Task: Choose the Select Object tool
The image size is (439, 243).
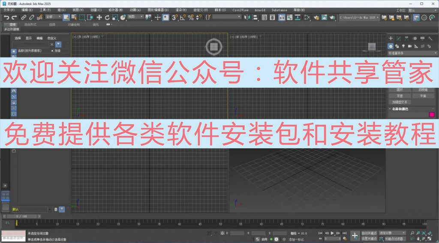Action: pyautogui.click(x=66, y=17)
